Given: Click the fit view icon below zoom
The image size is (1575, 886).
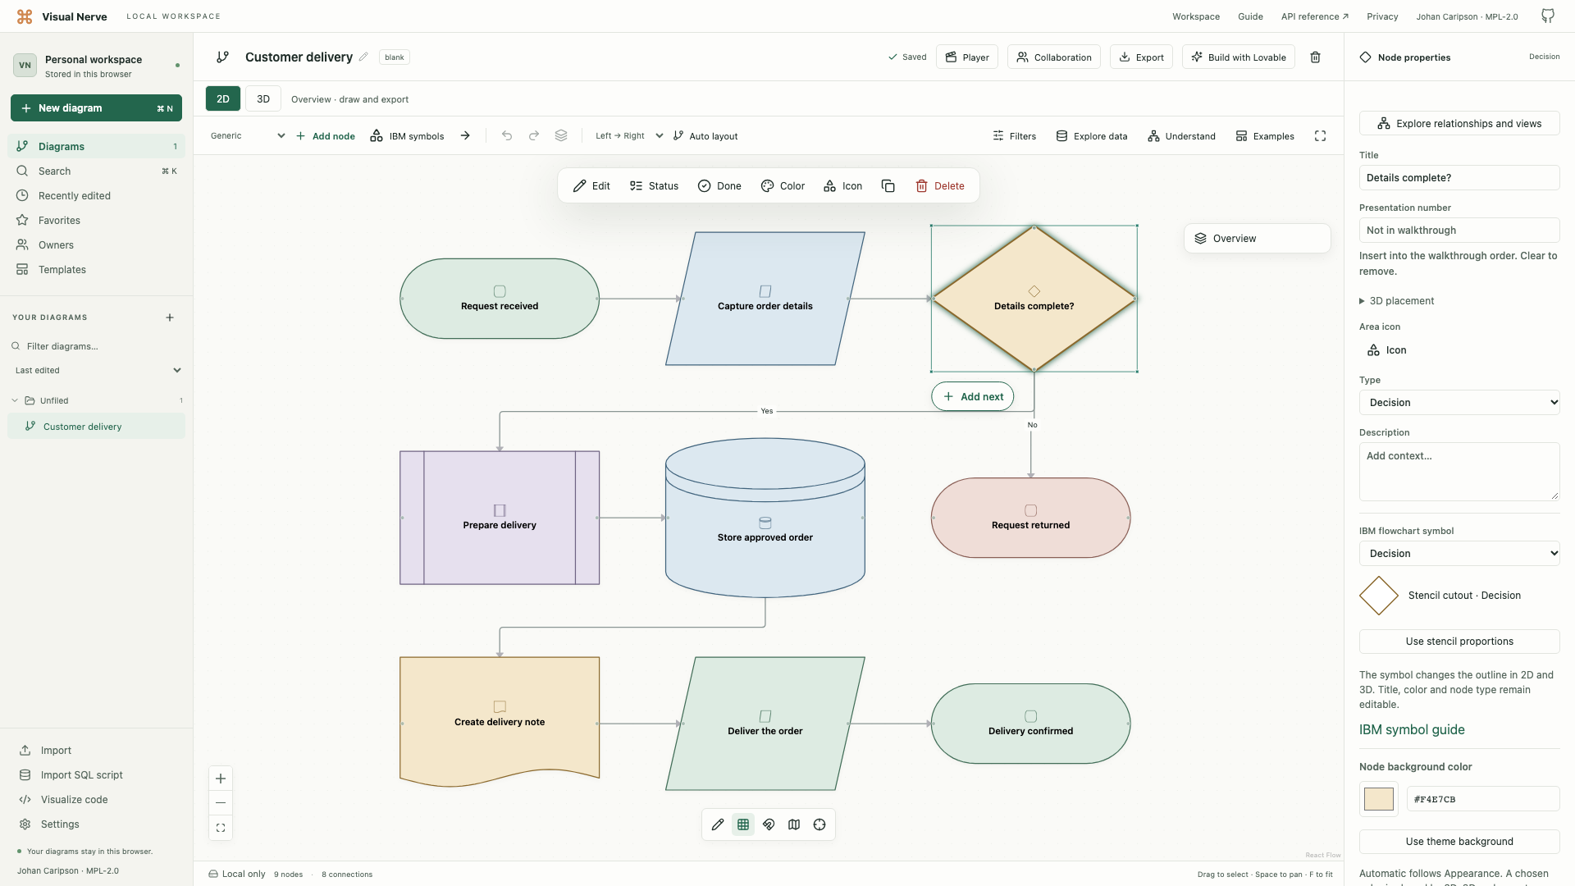Looking at the screenshot, I should point(221,828).
